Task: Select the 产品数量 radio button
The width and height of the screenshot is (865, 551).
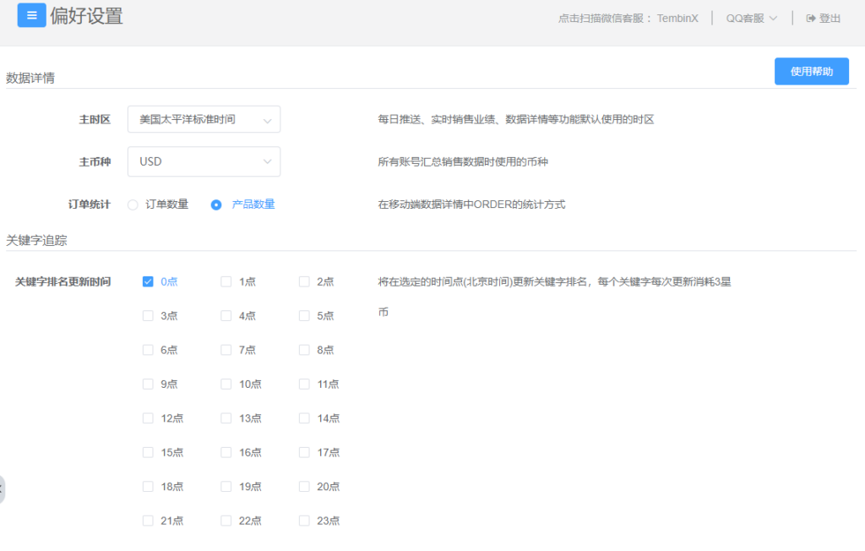Action: point(216,205)
